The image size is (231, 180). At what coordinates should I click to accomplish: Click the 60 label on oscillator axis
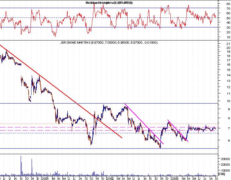tap(228, 13)
